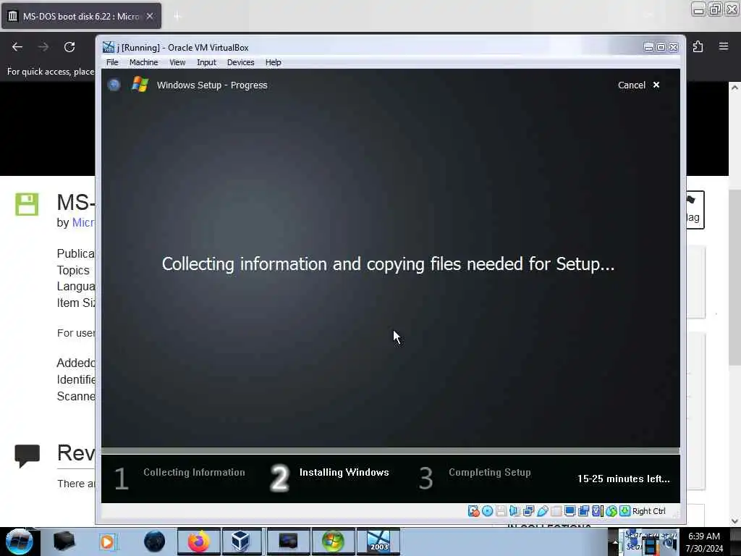Minimize the VirtualBox VM window

pyautogui.click(x=648, y=47)
